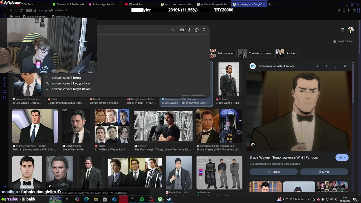Open the on-screen keyboard input tool

tap(182, 30)
